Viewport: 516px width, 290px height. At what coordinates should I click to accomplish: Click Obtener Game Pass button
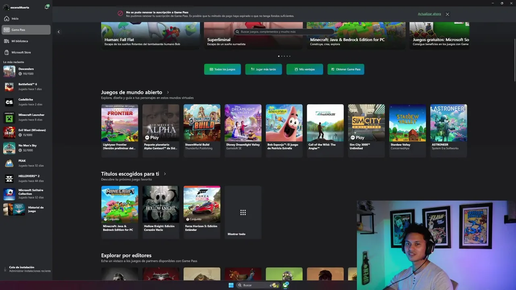pos(346,69)
